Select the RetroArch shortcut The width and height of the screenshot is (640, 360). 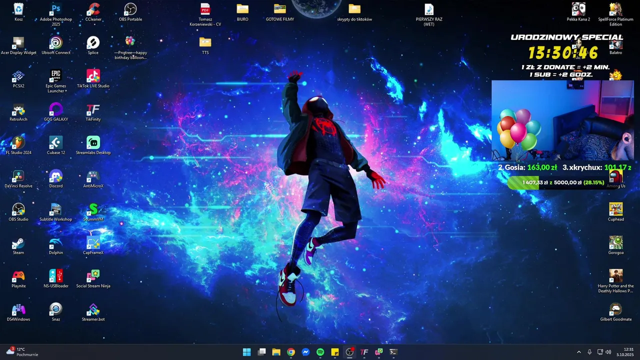coord(18,112)
